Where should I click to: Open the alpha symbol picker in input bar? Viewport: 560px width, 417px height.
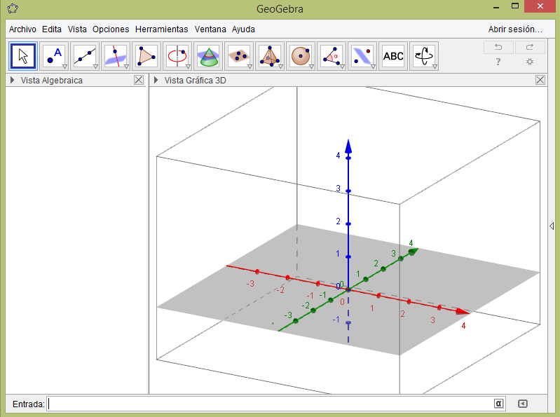498,404
